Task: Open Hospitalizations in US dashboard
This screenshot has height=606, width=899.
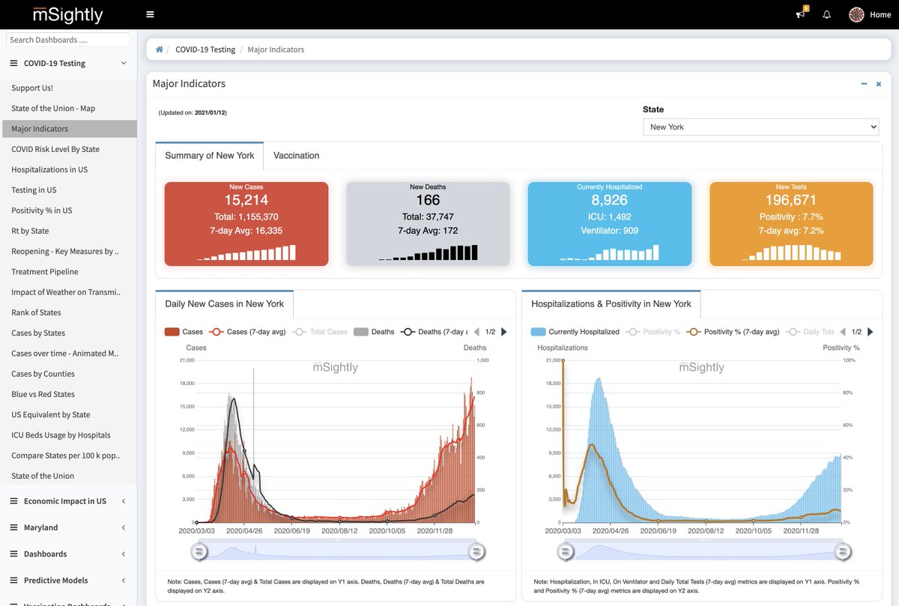Action: [49, 169]
